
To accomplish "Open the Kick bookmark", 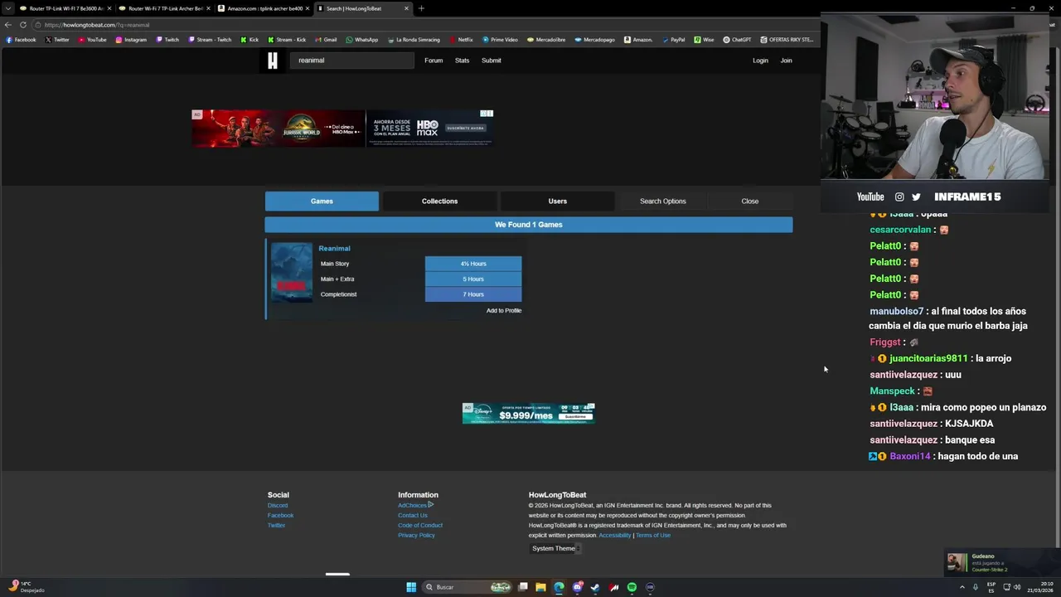I will coord(250,40).
